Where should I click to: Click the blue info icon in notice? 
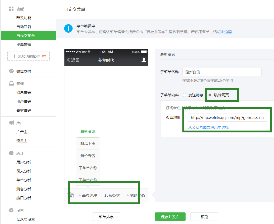[x=68, y=29]
